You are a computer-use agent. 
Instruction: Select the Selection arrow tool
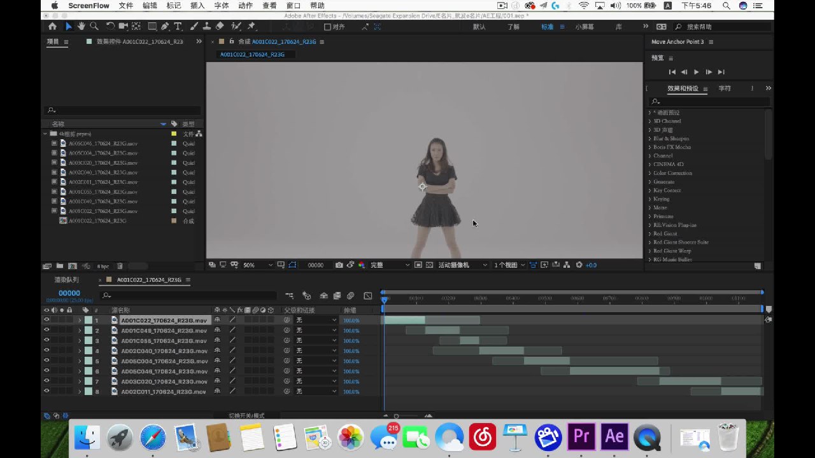(x=69, y=27)
